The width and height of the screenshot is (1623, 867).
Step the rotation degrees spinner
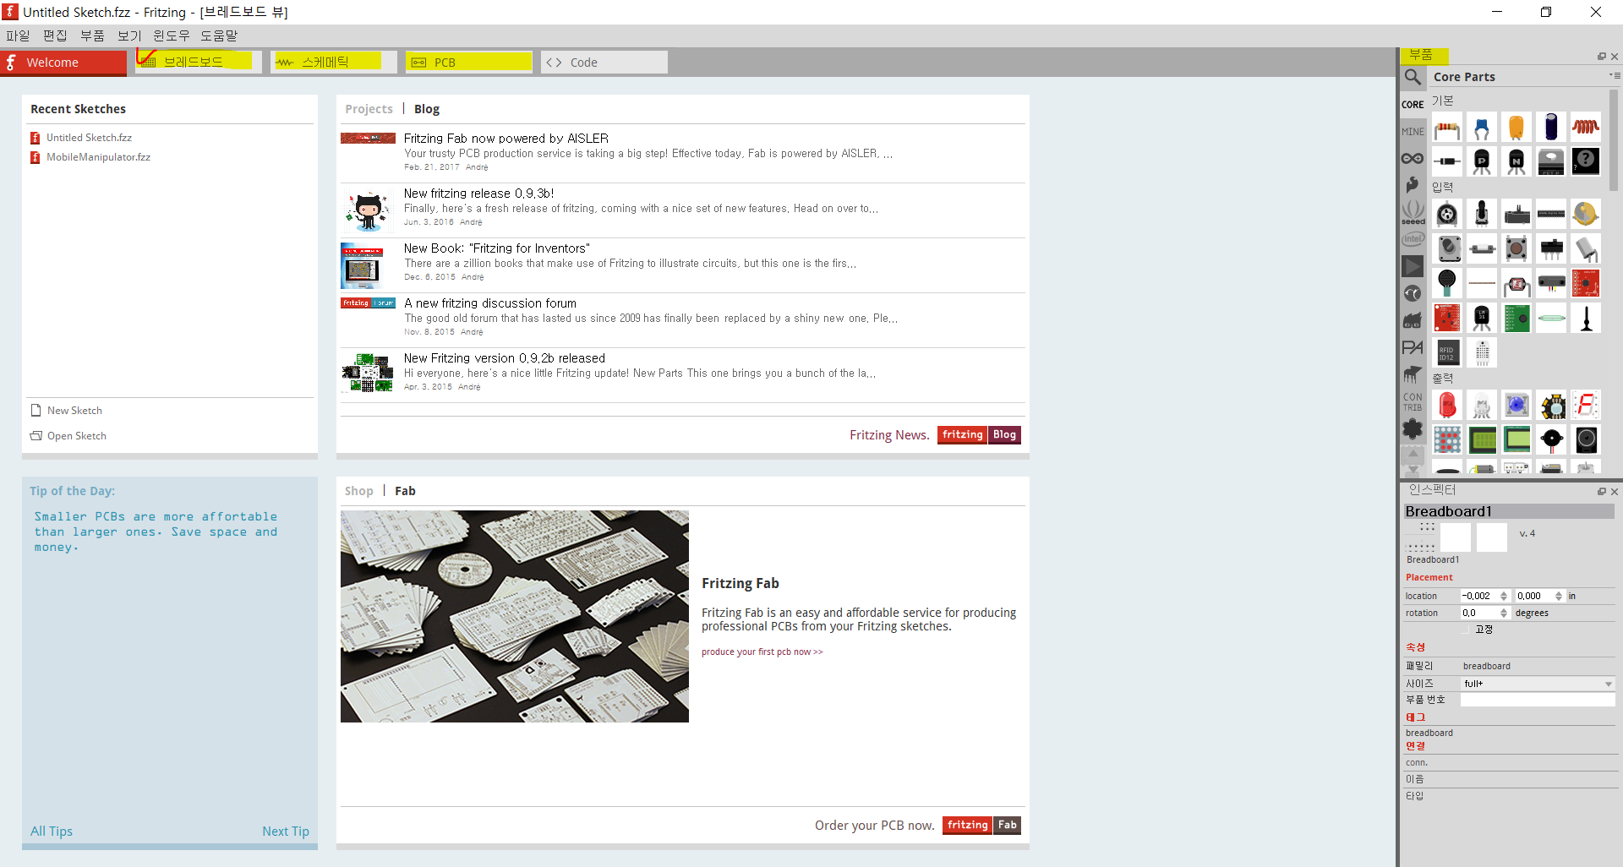[1504, 613]
